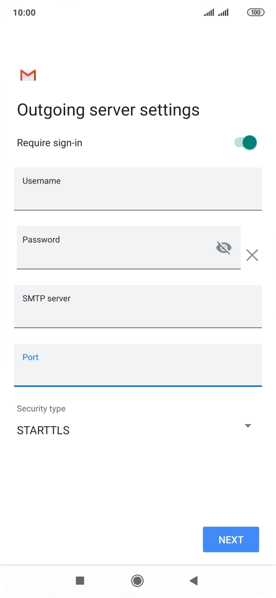The image size is (276, 598).
Task: Clear the password using the X icon
Action: (252, 255)
